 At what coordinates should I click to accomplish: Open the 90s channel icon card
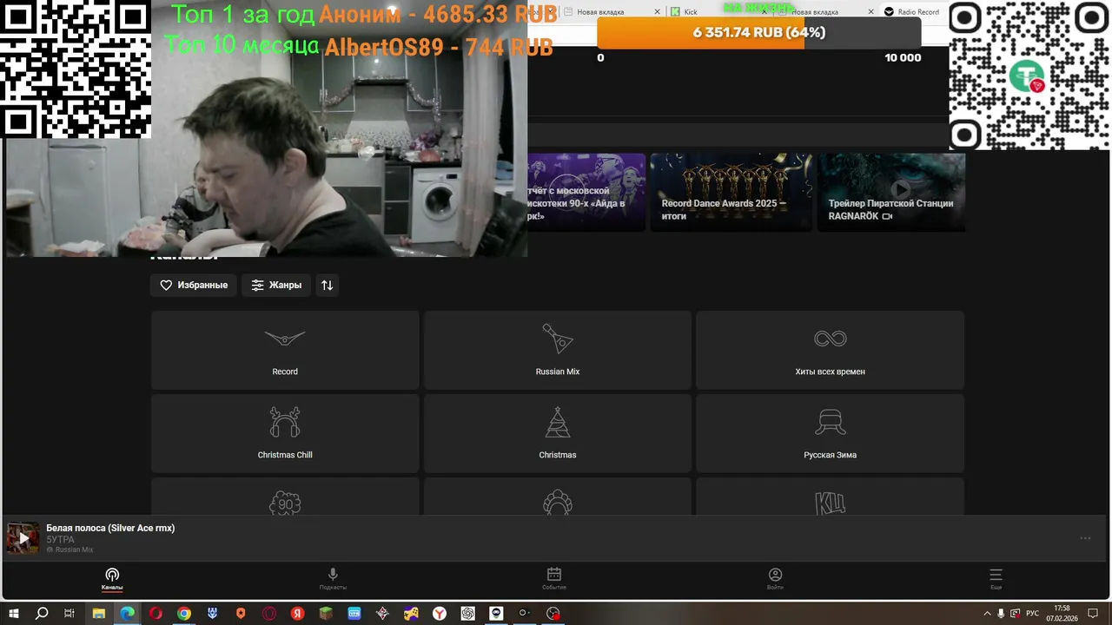coord(285,497)
